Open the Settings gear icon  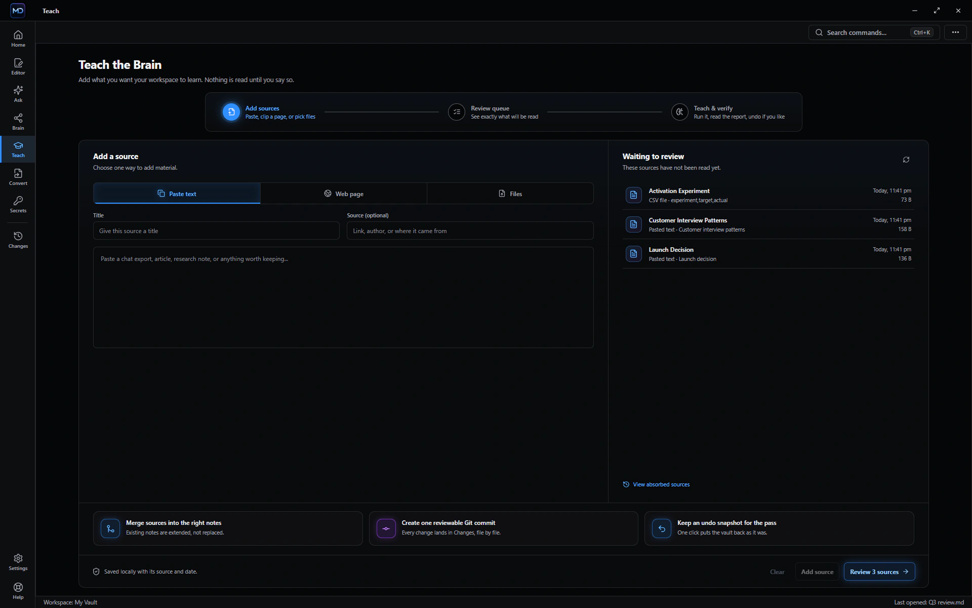(x=18, y=562)
